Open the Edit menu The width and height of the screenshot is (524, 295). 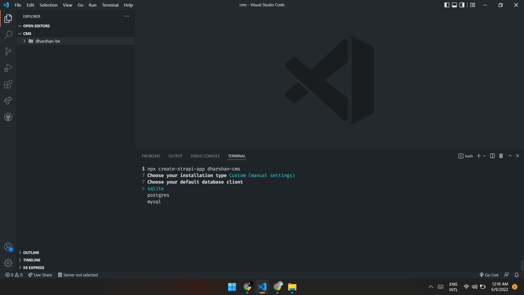(30, 5)
